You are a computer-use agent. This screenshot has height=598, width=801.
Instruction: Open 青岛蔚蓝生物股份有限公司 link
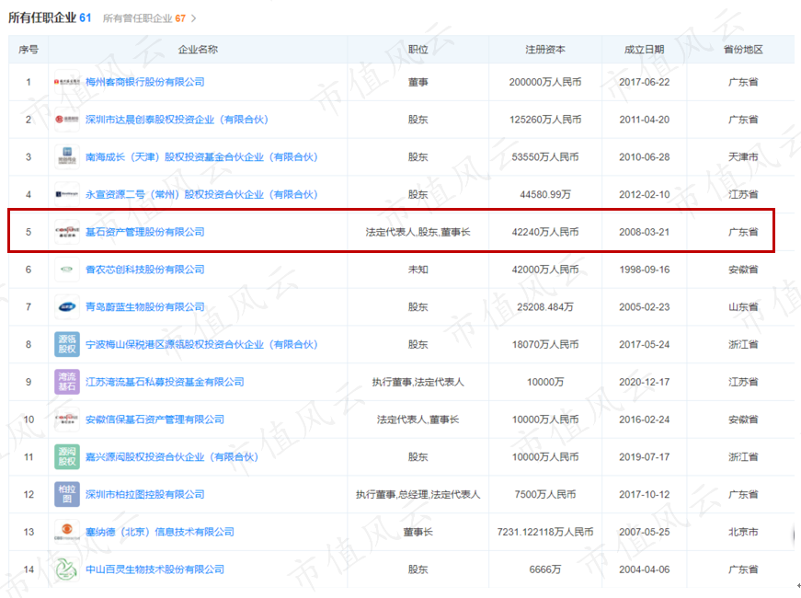pos(145,306)
